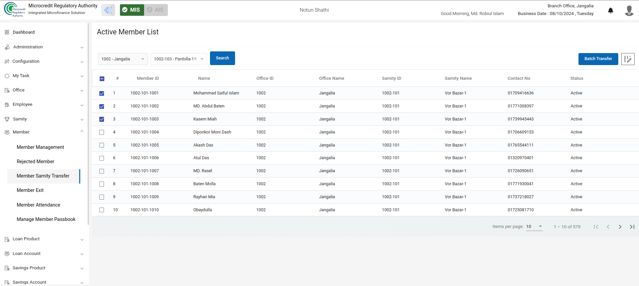
Task: Click the Samity sidebar icon
Action: click(7, 119)
